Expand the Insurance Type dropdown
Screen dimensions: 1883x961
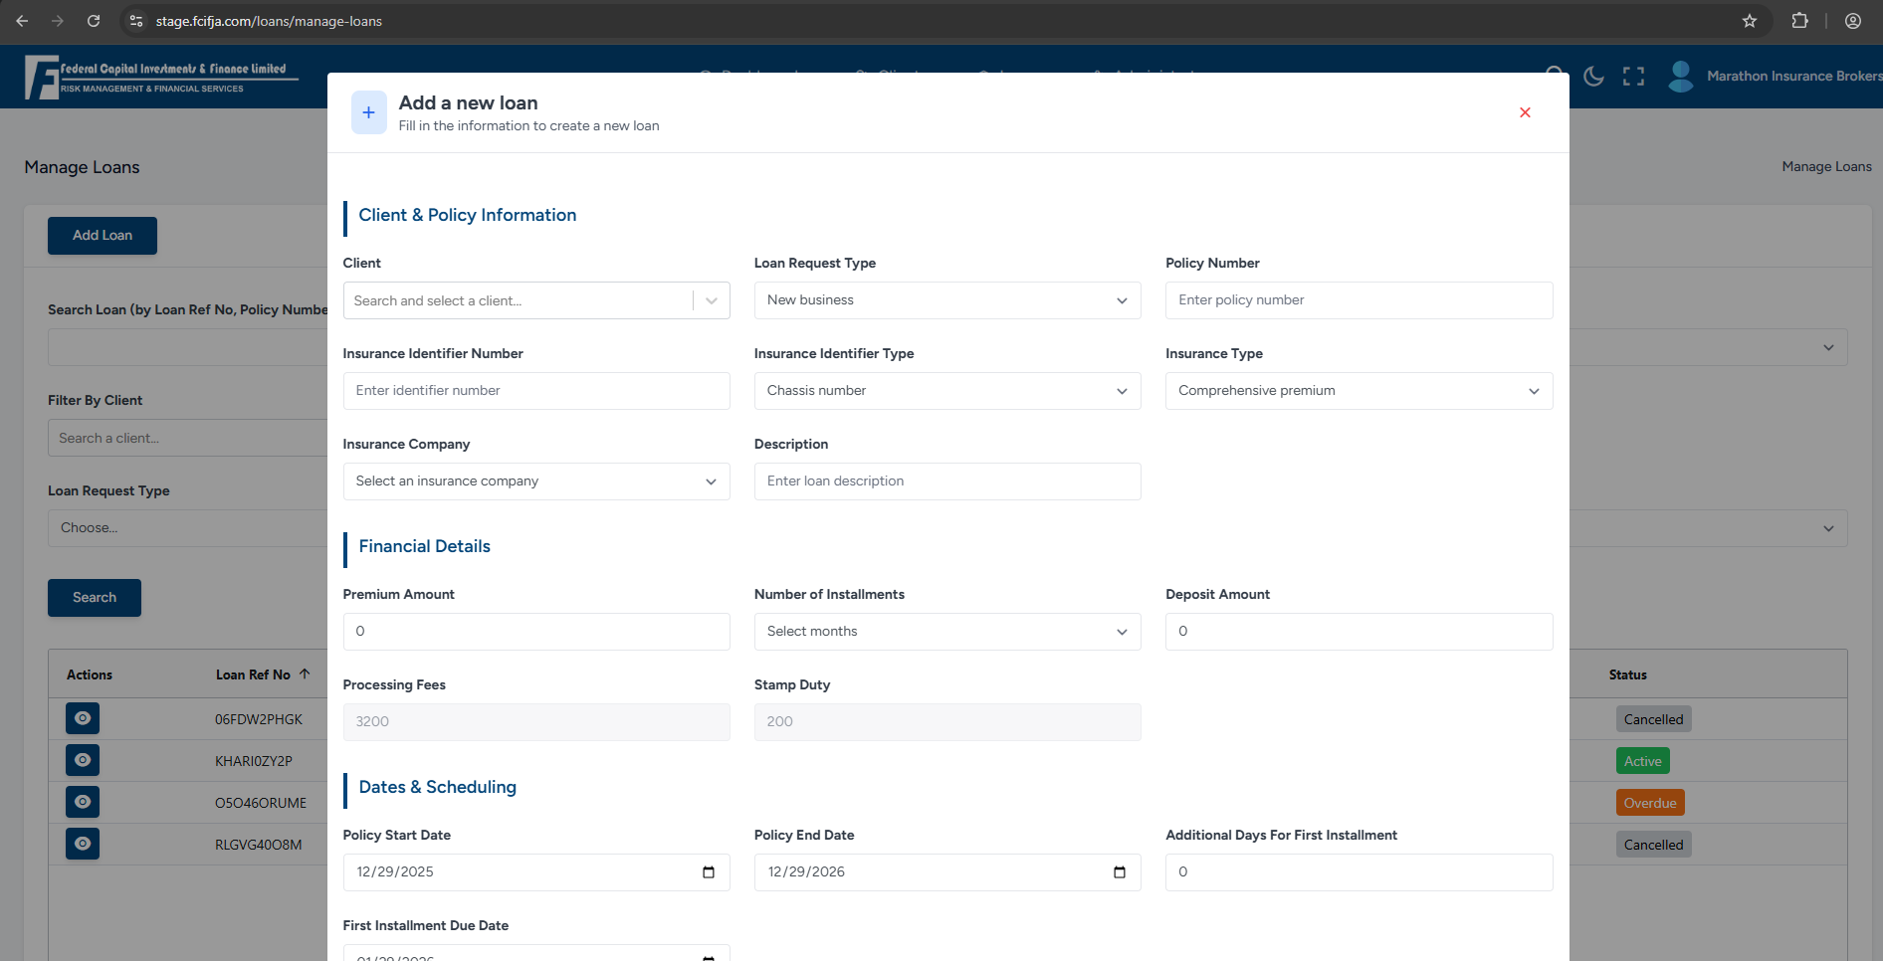point(1358,391)
